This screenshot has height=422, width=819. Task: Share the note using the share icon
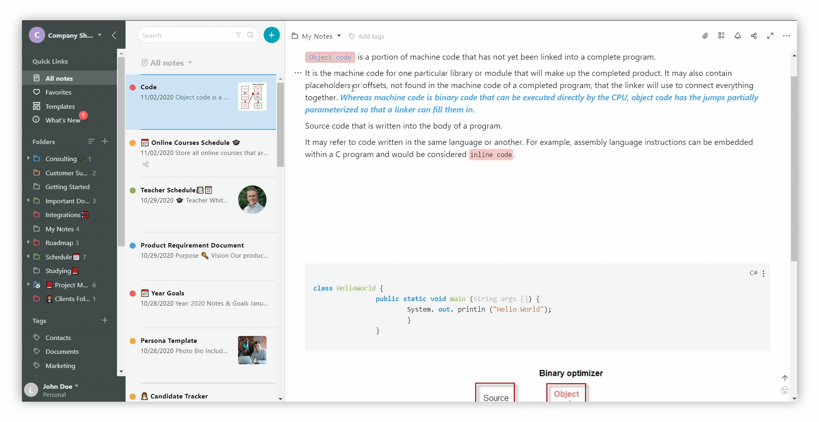click(x=754, y=36)
